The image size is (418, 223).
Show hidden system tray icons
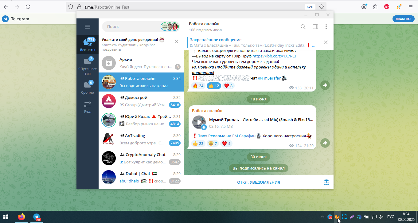[322, 217]
